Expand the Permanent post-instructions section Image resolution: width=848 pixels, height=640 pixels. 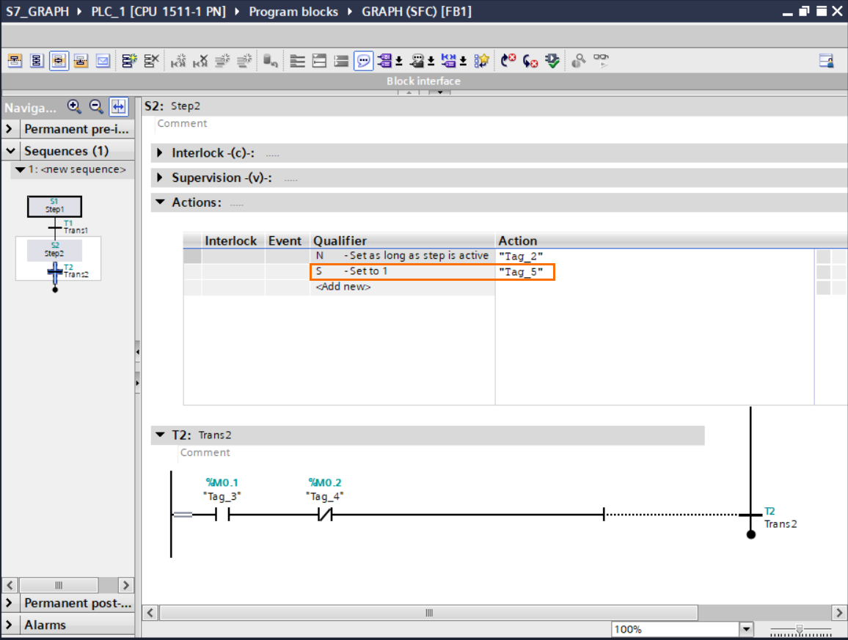(10, 603)
